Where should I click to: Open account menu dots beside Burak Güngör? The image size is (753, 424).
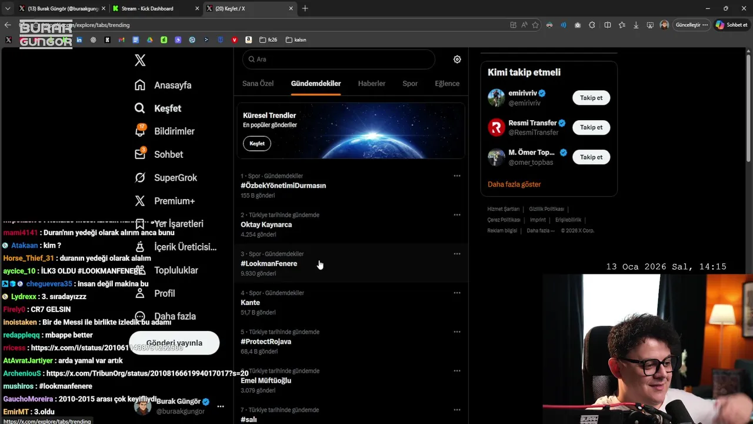coord(221,406)
